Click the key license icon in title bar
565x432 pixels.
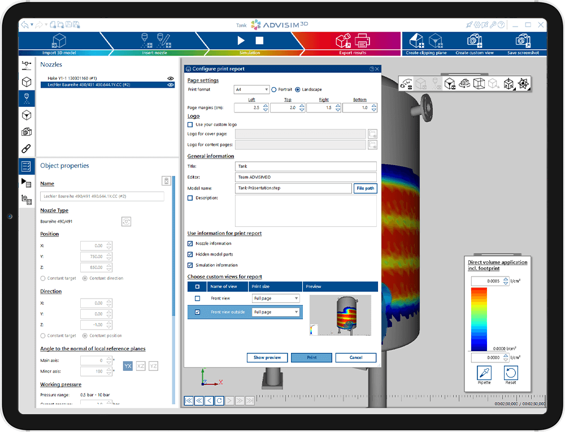pos(493,25)
